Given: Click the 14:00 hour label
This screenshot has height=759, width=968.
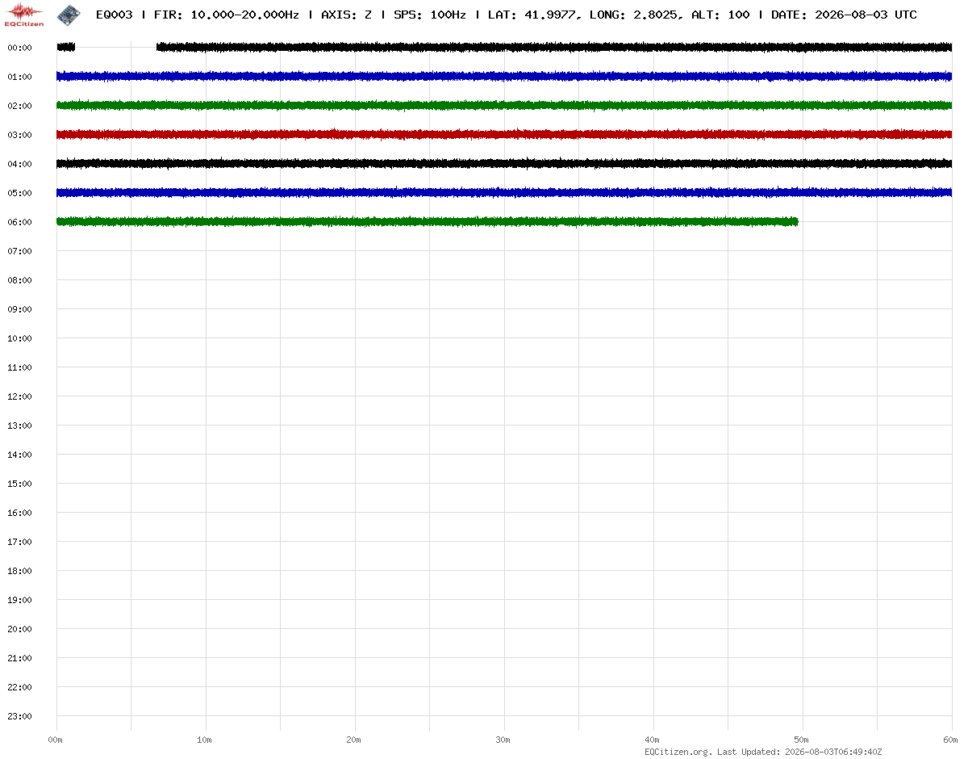Looking at the screenshot, I should click(19, 455).
